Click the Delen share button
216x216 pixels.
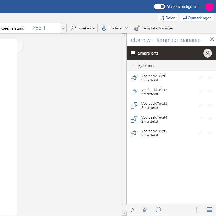pos(168,18)
